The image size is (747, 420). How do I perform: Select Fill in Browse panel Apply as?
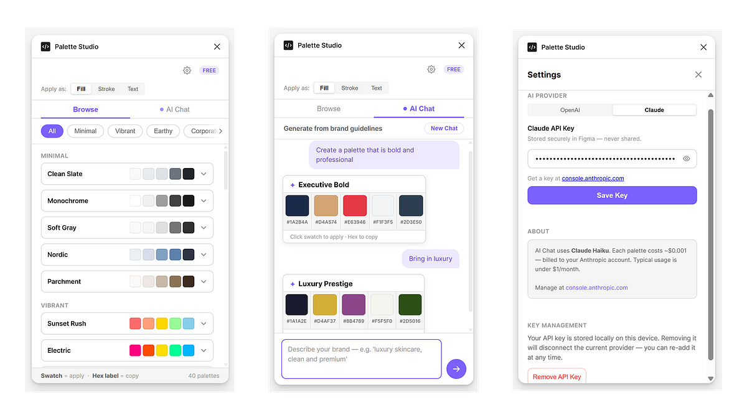point(81,89)
